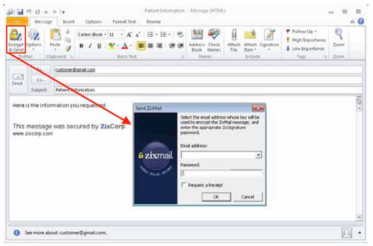Screen dimensions: 373x246
Task: Expand the Email address combo box
Action: point(259,155)
